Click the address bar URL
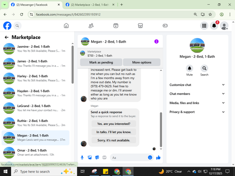 (68, 15)
